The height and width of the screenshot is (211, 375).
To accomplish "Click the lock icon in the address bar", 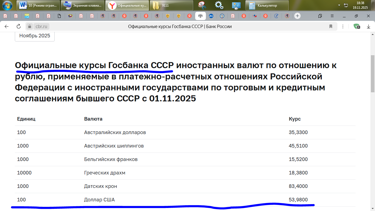I will (29, 26).
